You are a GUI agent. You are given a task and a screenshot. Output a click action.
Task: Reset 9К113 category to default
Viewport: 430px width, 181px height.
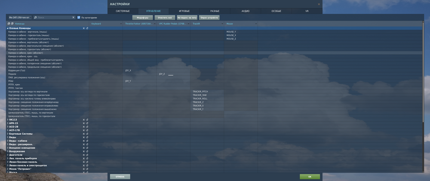[87, 120]
